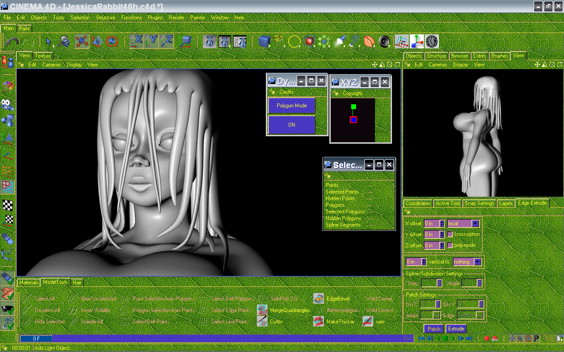The image size is (564, 352).
Task: Activate the Rotate tool
Action: point(111,42)
